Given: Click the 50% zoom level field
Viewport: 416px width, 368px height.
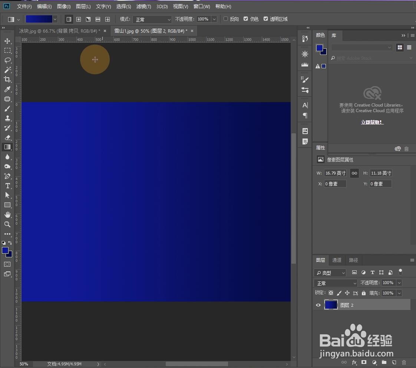Looking at the screenshot, I should click(x=24, y=364).
